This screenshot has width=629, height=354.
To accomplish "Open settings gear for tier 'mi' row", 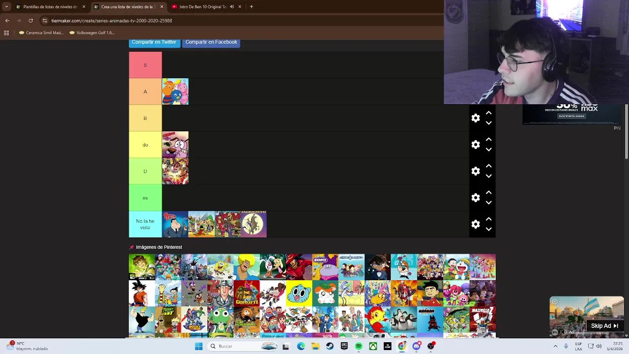I will tap(475, 198).
